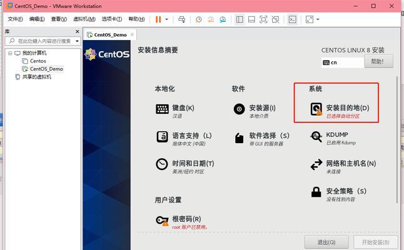Switch to the CentOS_Demo tab
The height and width of the screenshot is (250, 404).
pyautogui.click(x=110, y=35)
